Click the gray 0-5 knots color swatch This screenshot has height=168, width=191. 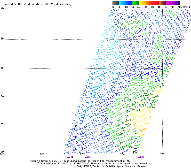click(116, 3)
